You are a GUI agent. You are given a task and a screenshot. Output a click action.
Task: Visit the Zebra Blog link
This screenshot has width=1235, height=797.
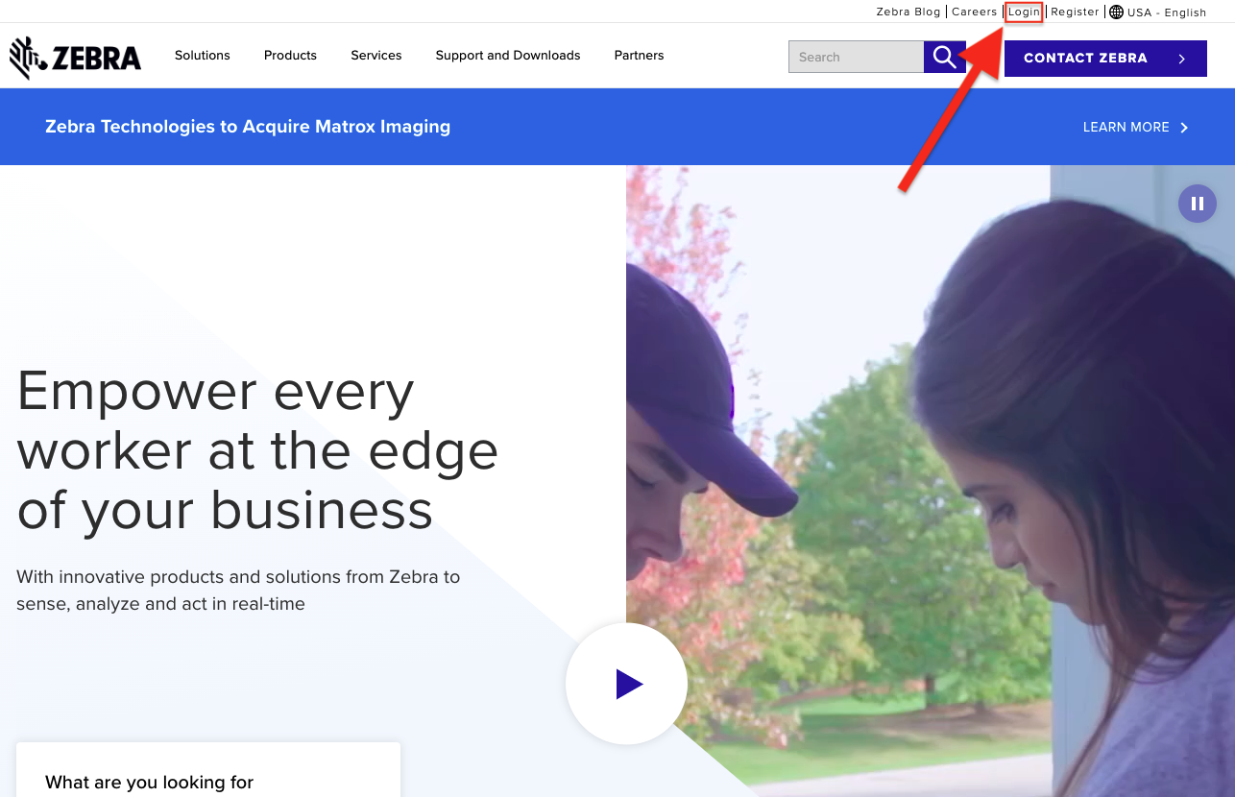908,12
